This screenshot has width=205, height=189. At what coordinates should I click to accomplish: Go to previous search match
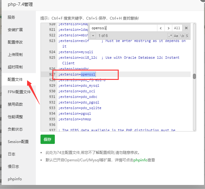coord(161,28)
